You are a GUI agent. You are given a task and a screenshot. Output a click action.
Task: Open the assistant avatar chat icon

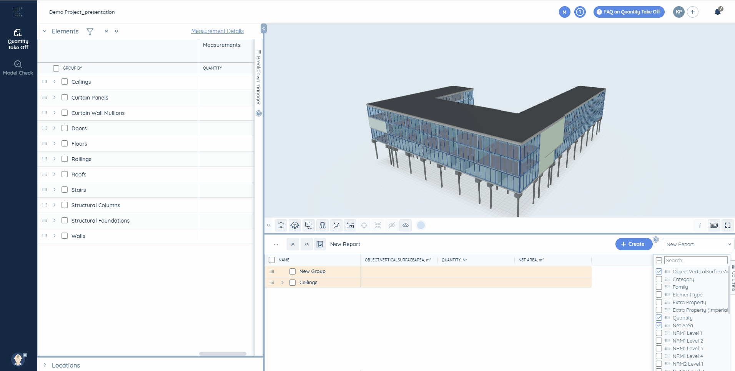tap(18, 359)
